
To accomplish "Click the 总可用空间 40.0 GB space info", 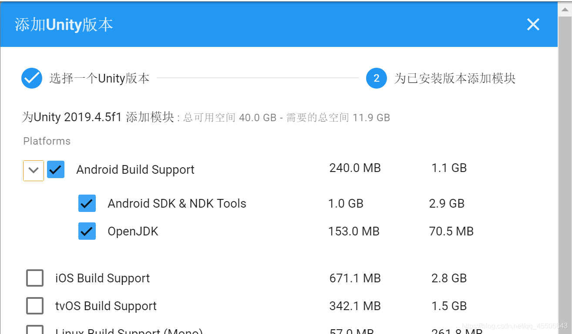I will [x=230, y=118].
